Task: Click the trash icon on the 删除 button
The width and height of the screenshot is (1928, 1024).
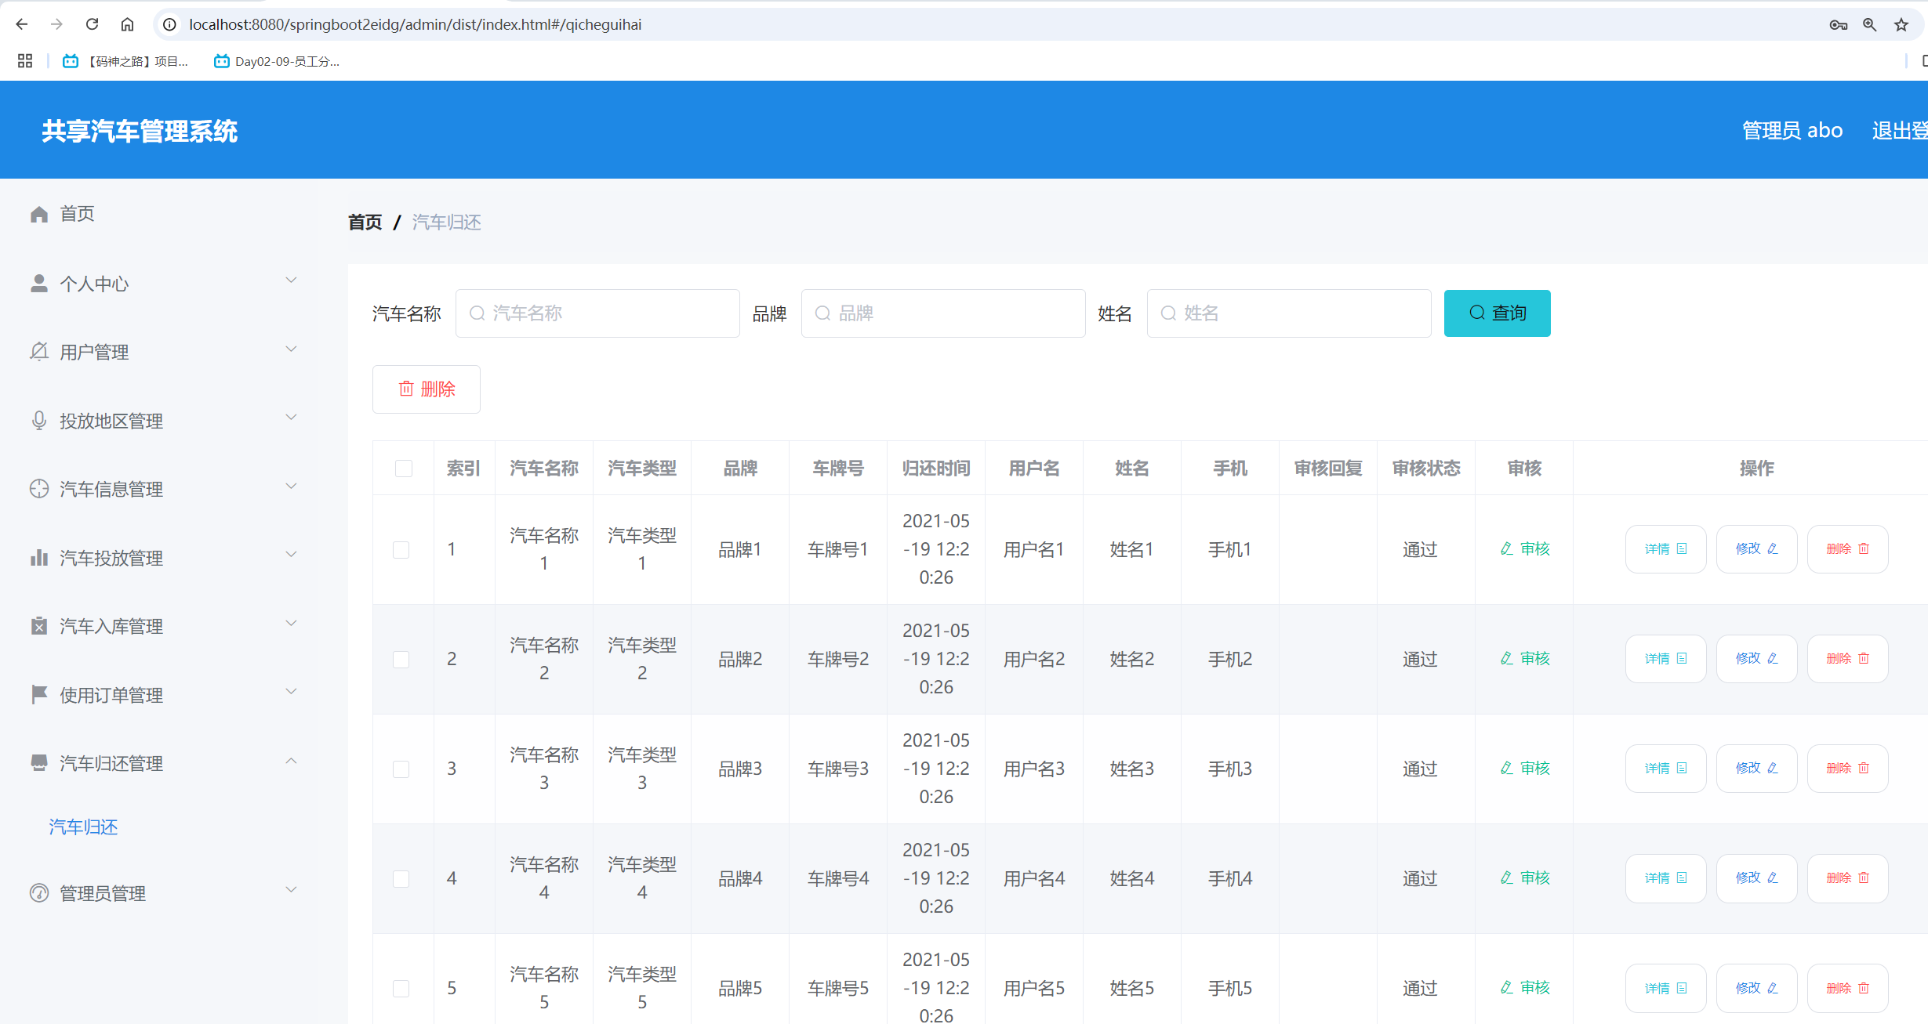Action: click(x=406, y=389)
